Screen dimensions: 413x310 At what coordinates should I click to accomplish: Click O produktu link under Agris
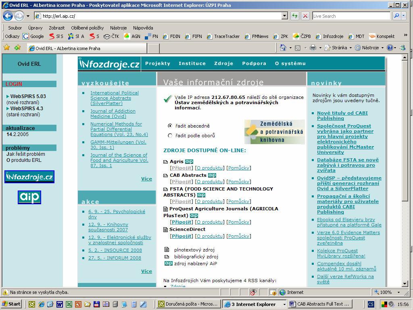(x=210, y=168)
